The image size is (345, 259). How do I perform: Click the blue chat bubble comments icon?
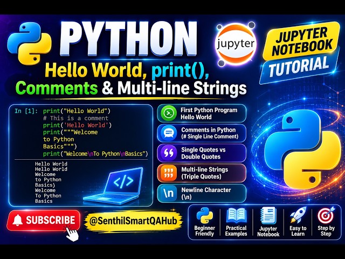(169, 133)
